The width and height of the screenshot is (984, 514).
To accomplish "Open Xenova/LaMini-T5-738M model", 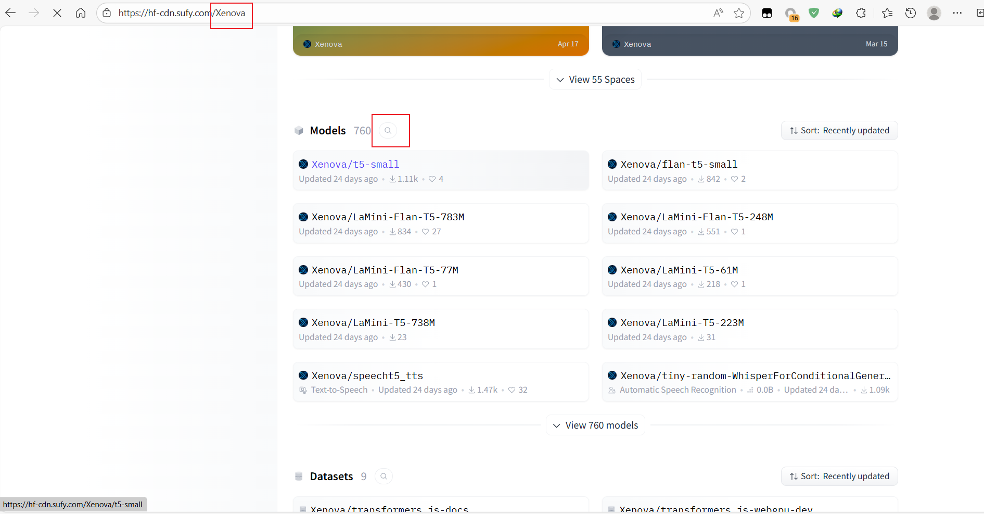I will [441, 329].
